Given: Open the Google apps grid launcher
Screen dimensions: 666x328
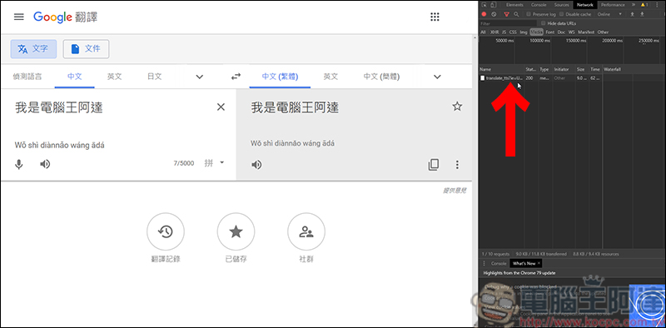Looking at the screenshot, I should click(x=435, y=17).
